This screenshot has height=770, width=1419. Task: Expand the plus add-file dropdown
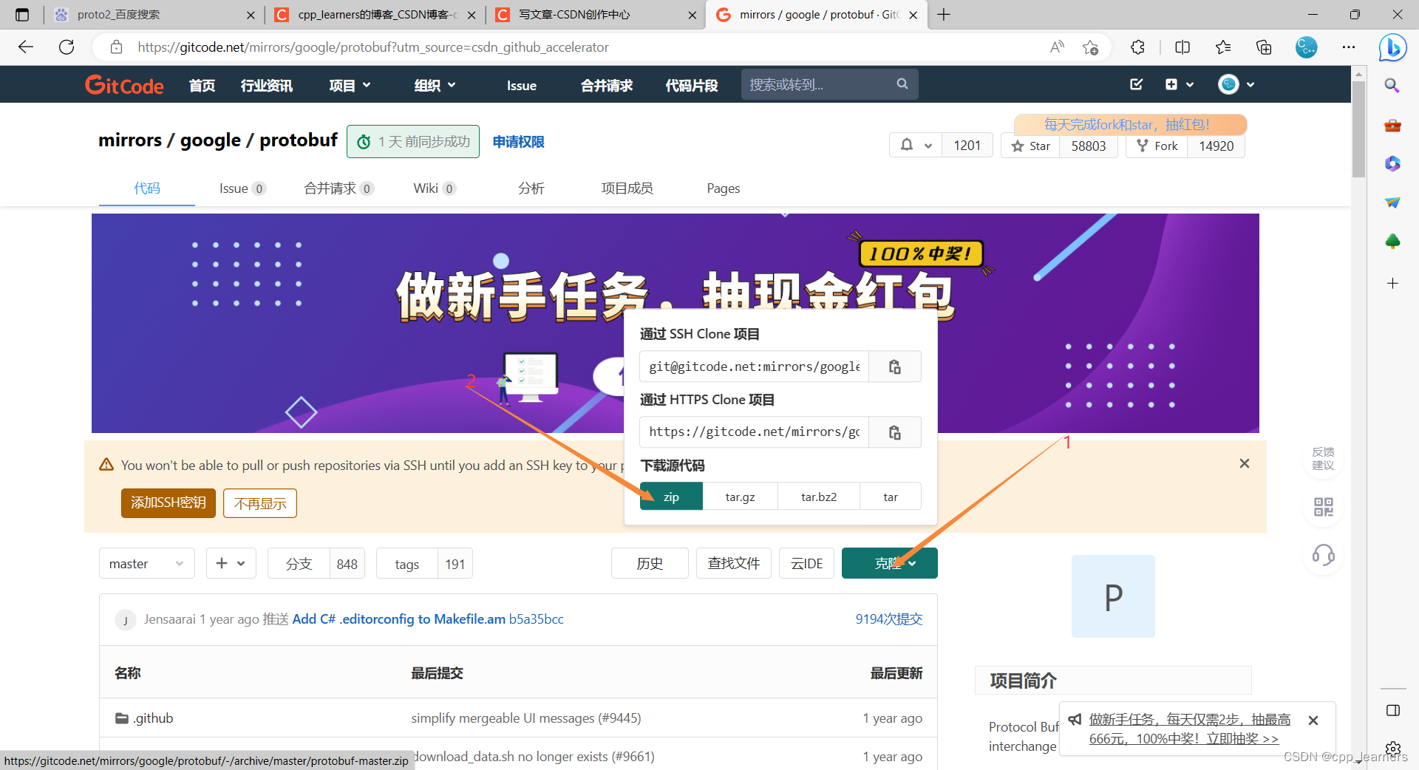pos(231,564)
